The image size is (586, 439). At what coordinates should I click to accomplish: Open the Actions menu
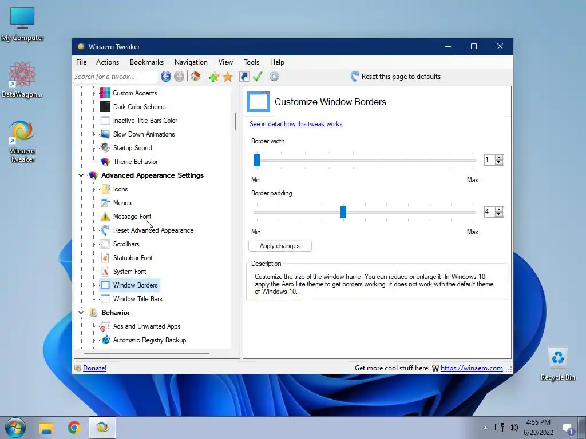coord(108,62)
